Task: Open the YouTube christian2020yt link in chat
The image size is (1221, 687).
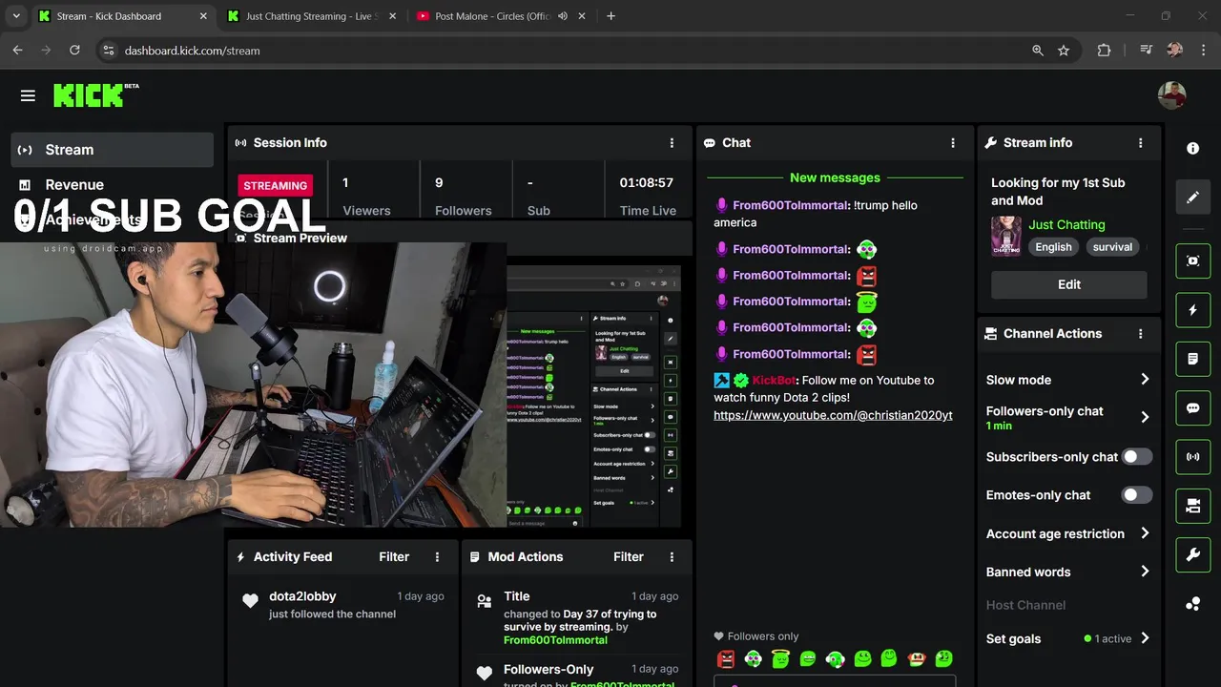Action: coord(833,415)
